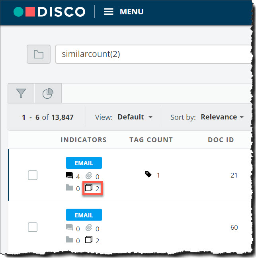Image resolution: width=256 pixels, height=258 pixels.
Task: Select checkbox for document 60
Action: click(33, 227)
